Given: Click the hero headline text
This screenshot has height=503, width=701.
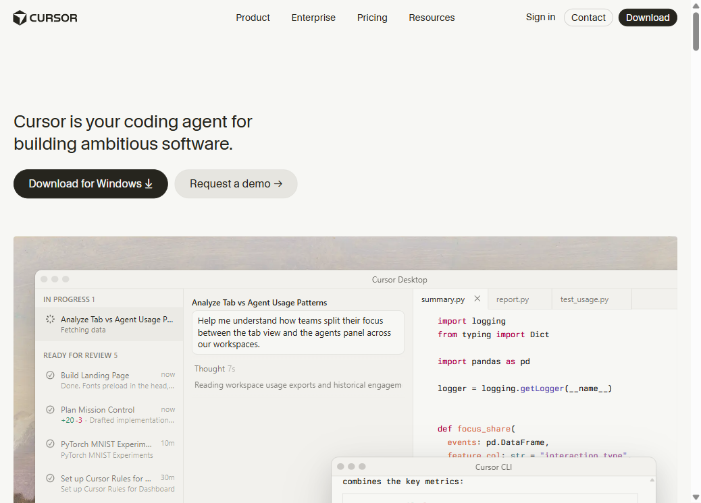Looking at the screenshot, I should (133, 133).
